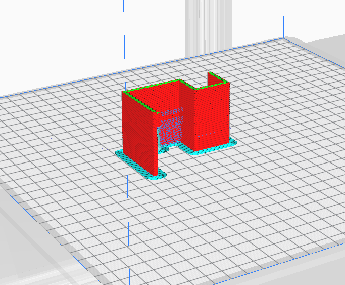Click the green top edge of left wall

click(152, 88)
